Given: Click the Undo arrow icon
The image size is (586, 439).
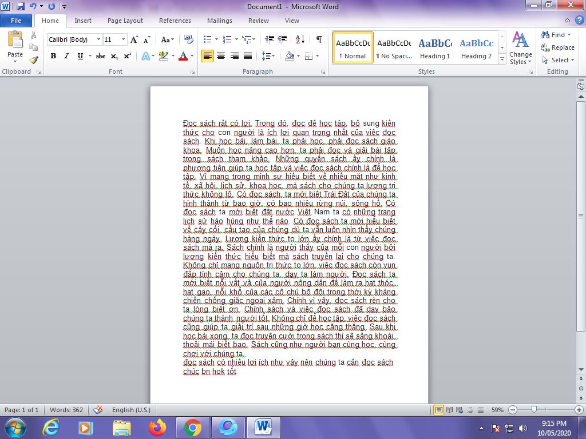Looking at the screenshot, I should (x=33, y=6).
